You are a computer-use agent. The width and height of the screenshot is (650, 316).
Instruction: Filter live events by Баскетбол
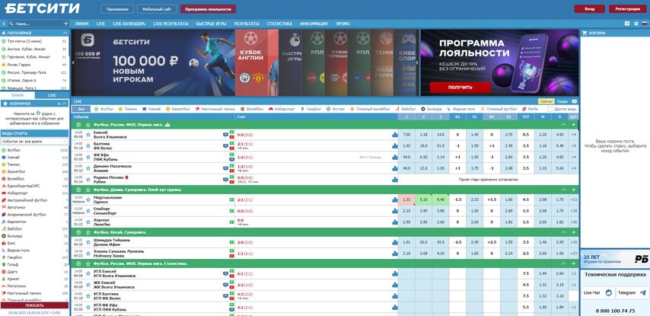(177, 109)
